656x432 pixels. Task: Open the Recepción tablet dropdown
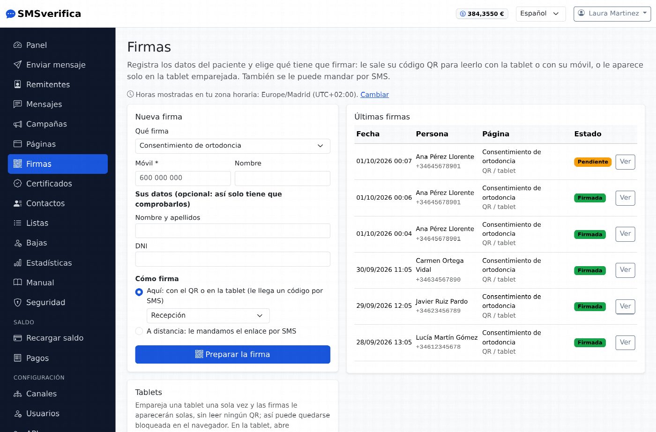pyautogui.click(x=208, y=315)
